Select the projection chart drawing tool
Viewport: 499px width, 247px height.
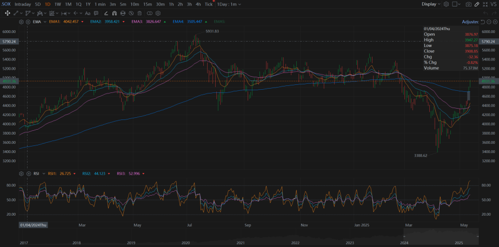pyautogui.click(x=52, y=13)
